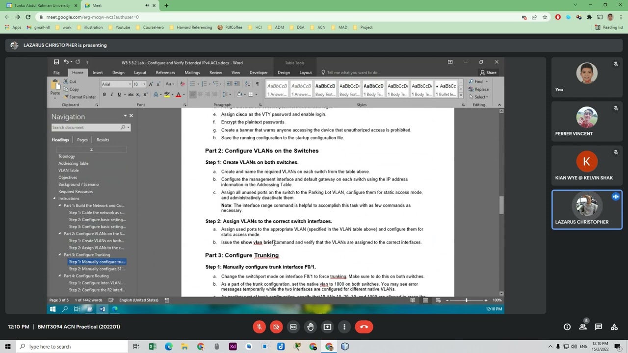Switch to the Developer ribbon tab
Viewport: 628px width, 353px height.
[x=259, y=73]
